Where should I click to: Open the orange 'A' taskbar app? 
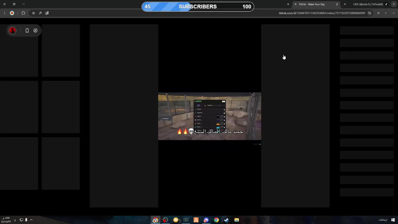coord(196,220)
